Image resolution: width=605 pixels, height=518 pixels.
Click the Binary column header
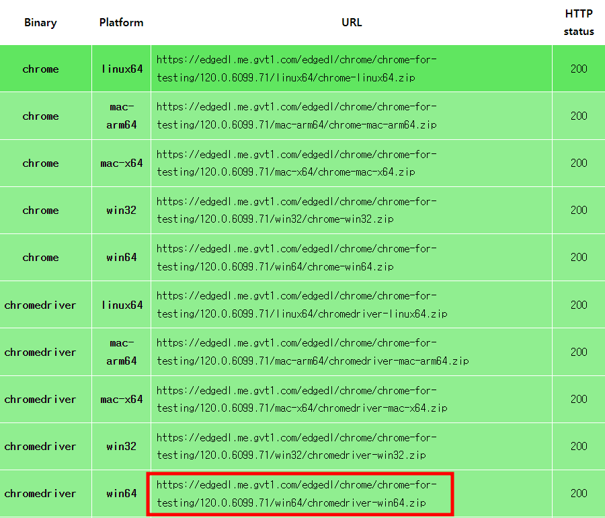40,22
